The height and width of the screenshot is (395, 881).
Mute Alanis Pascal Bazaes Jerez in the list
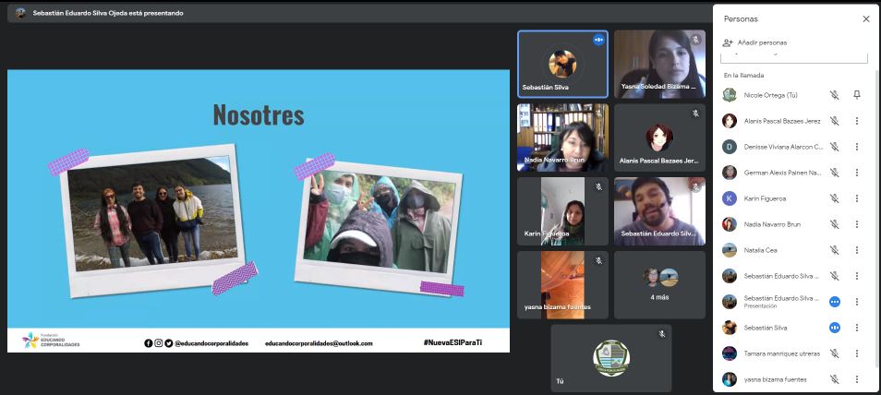pyautogui.click(x=834, y=121)
